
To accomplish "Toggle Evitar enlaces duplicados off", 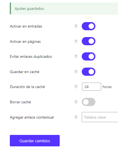I will pos(89,56).
